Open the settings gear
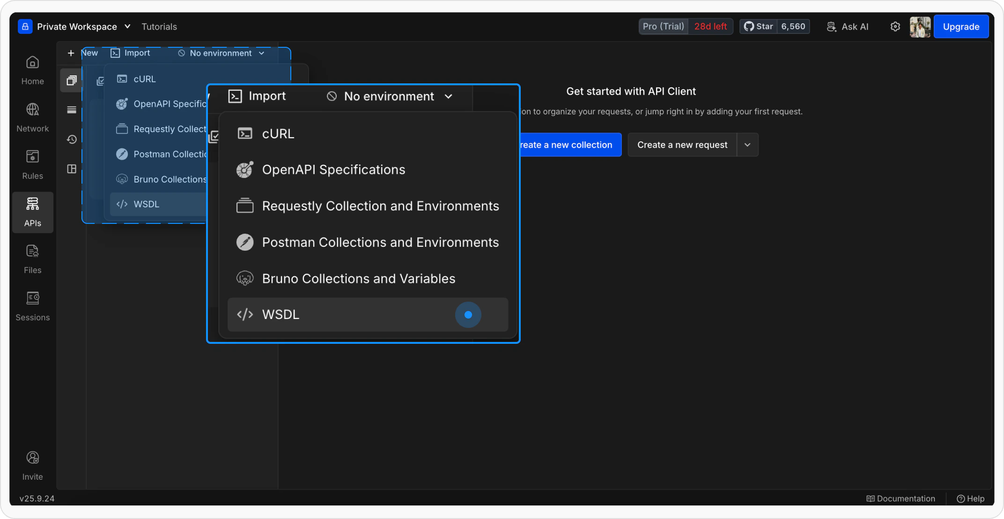1004x519 pixels. (x=895, y=27)
